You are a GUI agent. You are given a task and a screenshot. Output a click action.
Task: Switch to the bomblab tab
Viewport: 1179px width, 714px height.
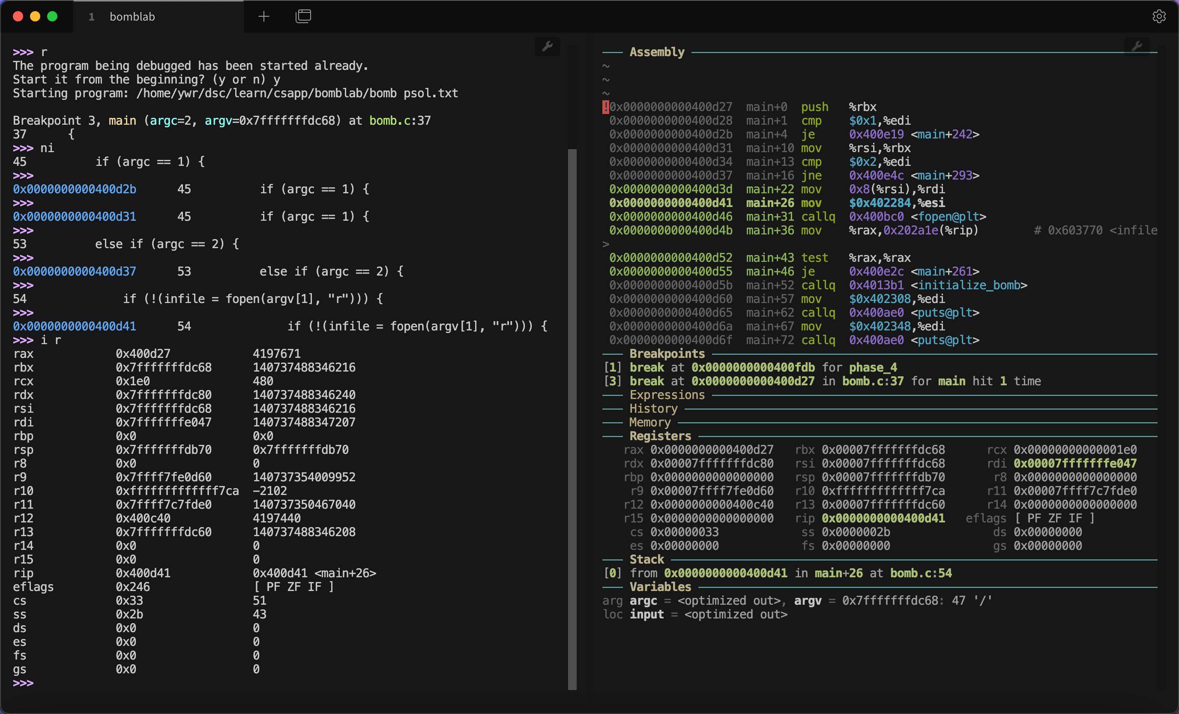pyautogui.click(x=132, y=16)
